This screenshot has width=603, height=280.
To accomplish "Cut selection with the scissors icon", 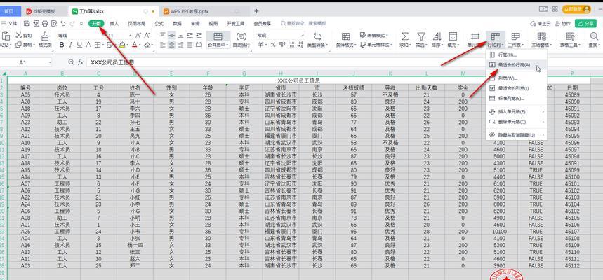I will (19, 35).
